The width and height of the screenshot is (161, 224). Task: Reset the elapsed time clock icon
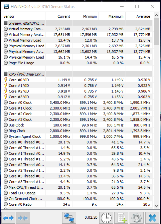[106, 218]
